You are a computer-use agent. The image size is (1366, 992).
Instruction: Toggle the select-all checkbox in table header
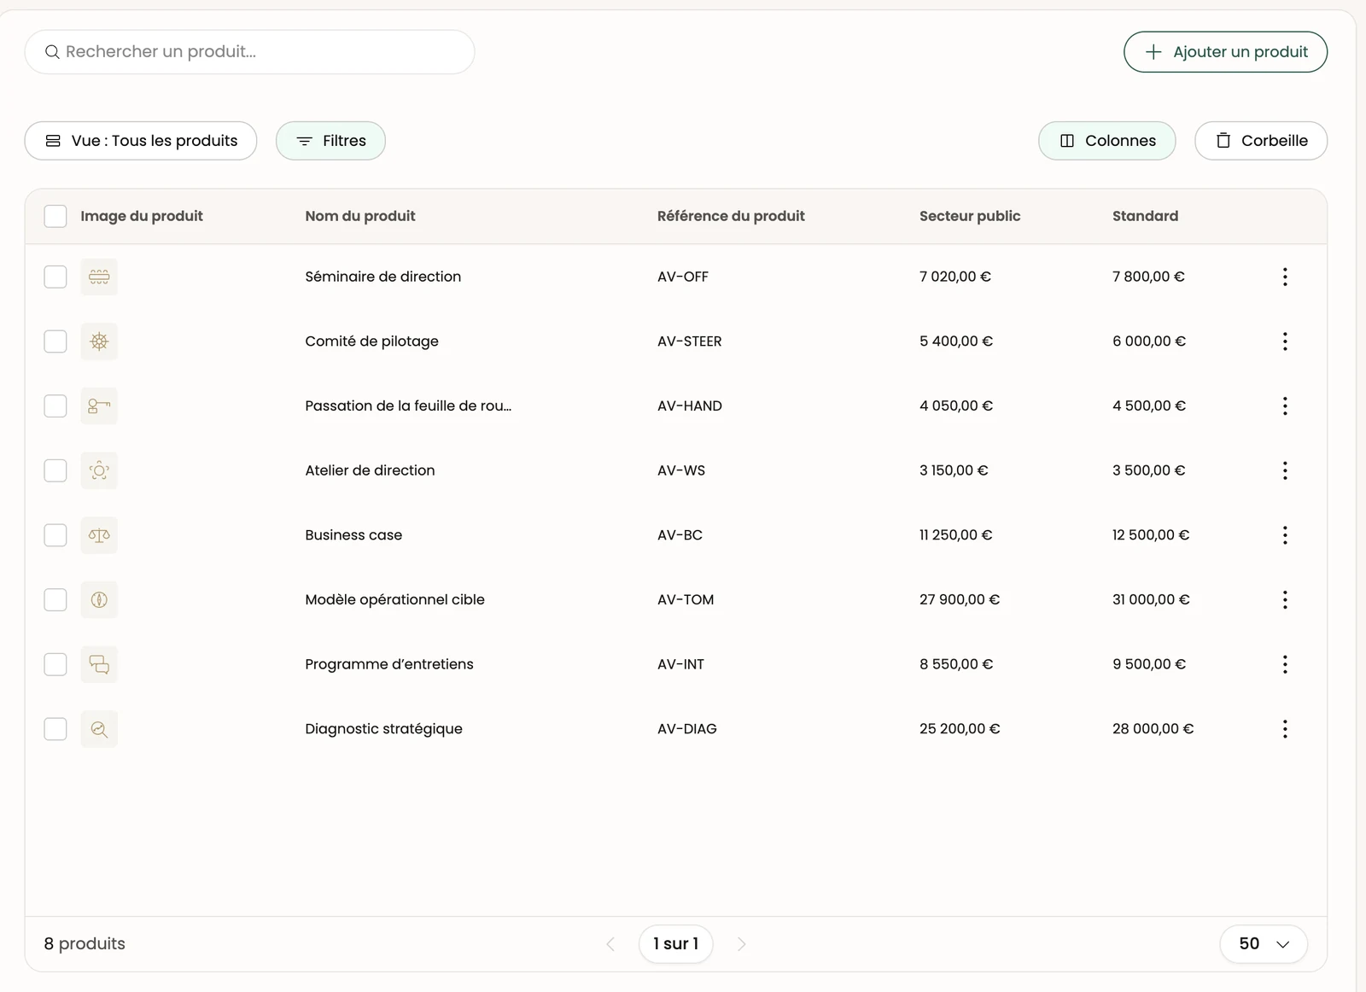click(55, 216)
